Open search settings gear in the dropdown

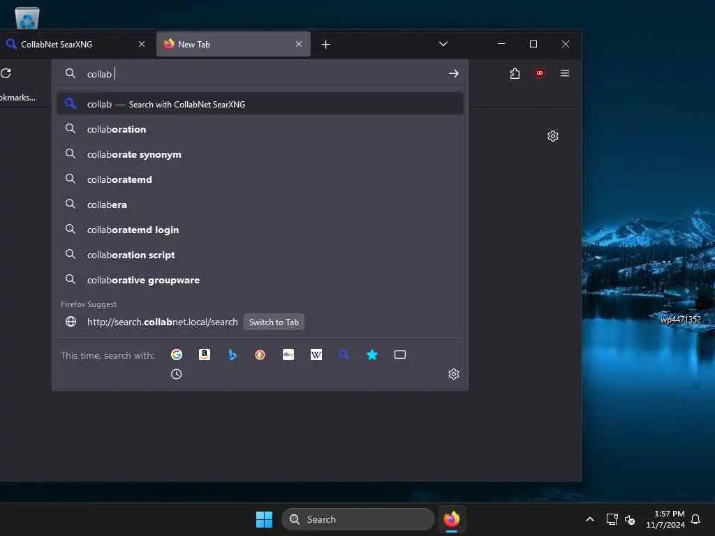pos(453,374)
